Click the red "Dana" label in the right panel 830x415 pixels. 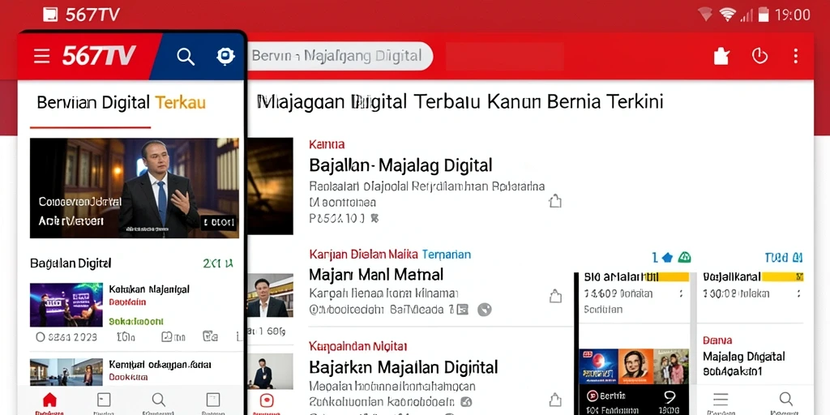pos(717,340)
